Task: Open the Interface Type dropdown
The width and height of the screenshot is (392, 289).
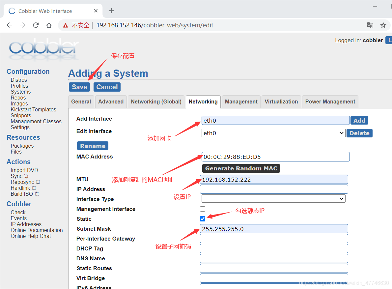Action: click(x=273, y=198)
